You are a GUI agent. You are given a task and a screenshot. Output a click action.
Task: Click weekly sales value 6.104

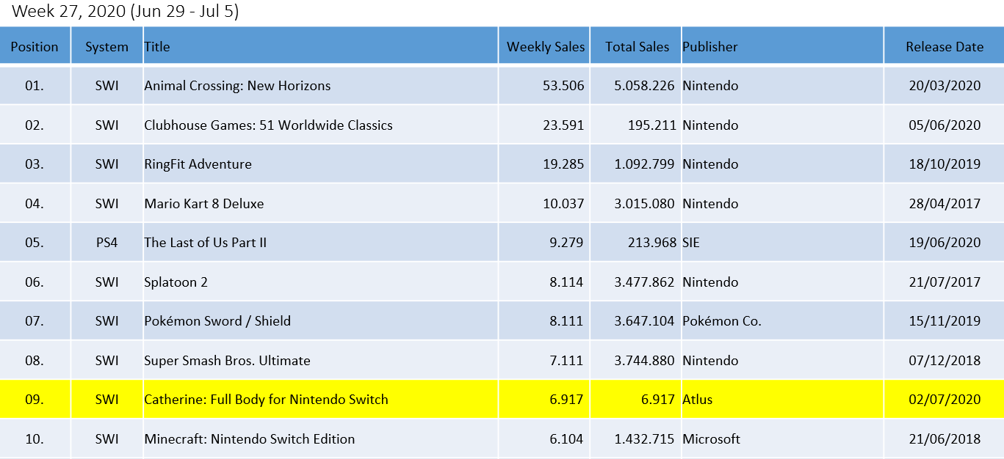tap(567, 439)
